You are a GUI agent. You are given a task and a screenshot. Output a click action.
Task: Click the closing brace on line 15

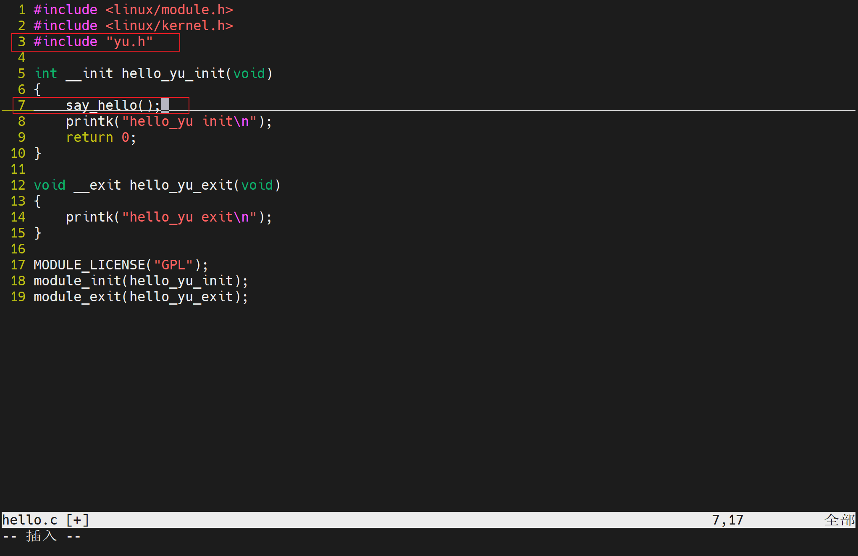coord(38,233)
